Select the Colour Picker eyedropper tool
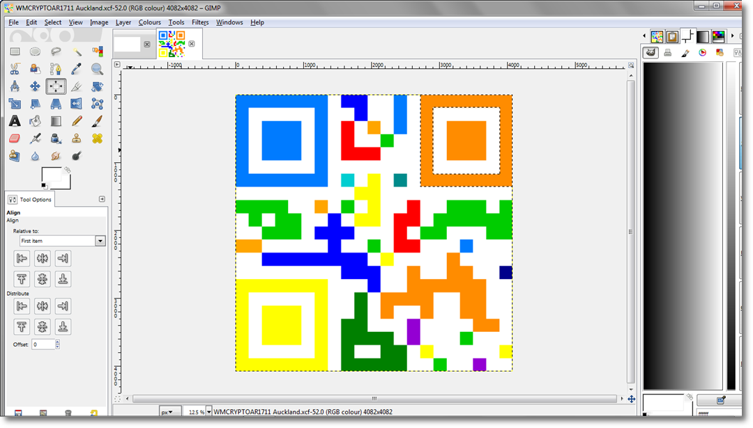 pyautogui.click(x=77, y=69)
